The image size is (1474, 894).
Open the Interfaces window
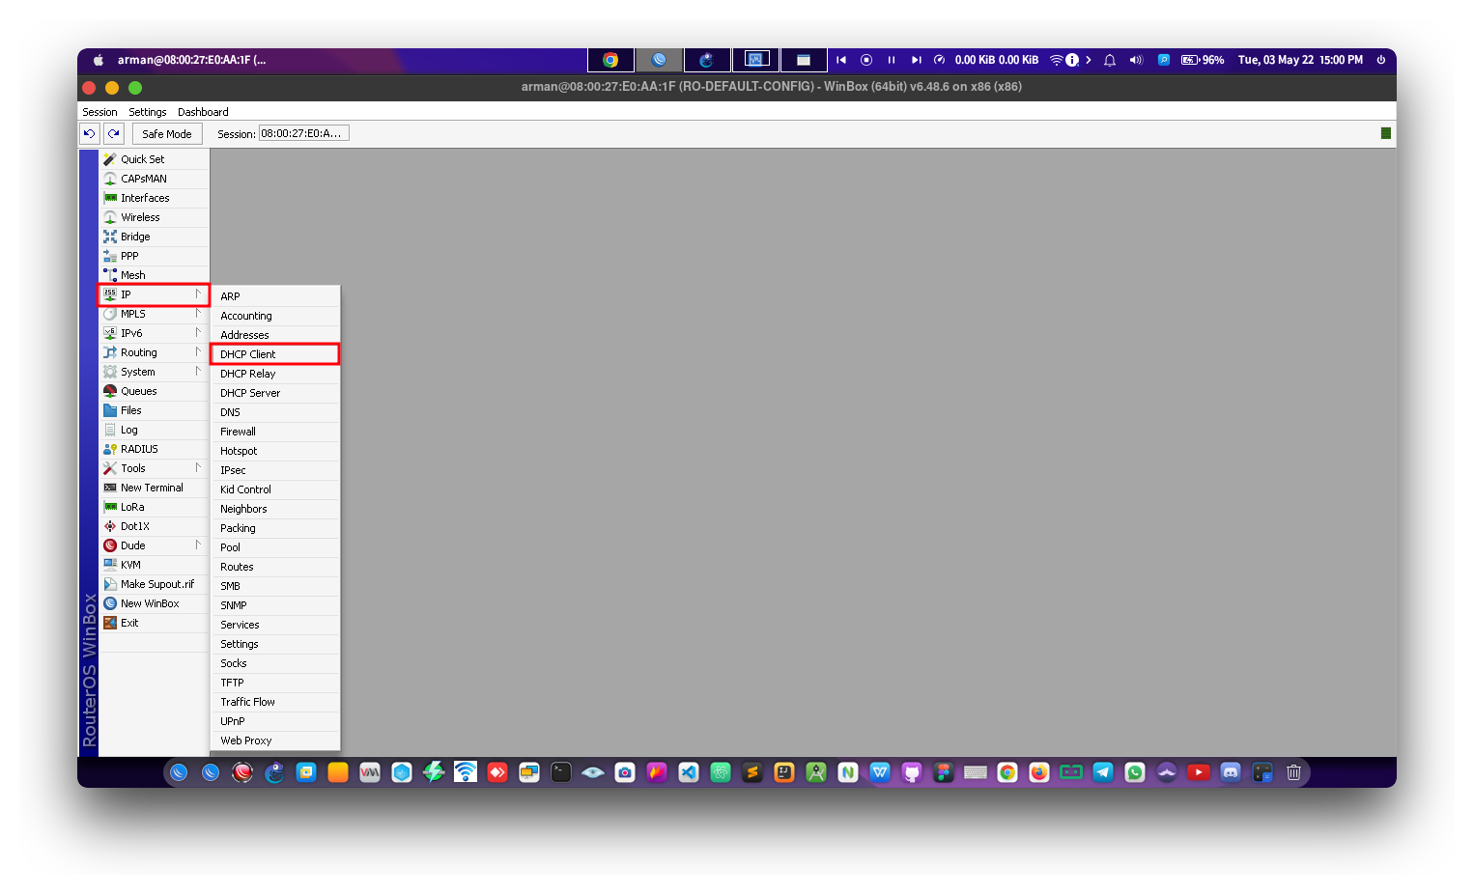[146, 197]
